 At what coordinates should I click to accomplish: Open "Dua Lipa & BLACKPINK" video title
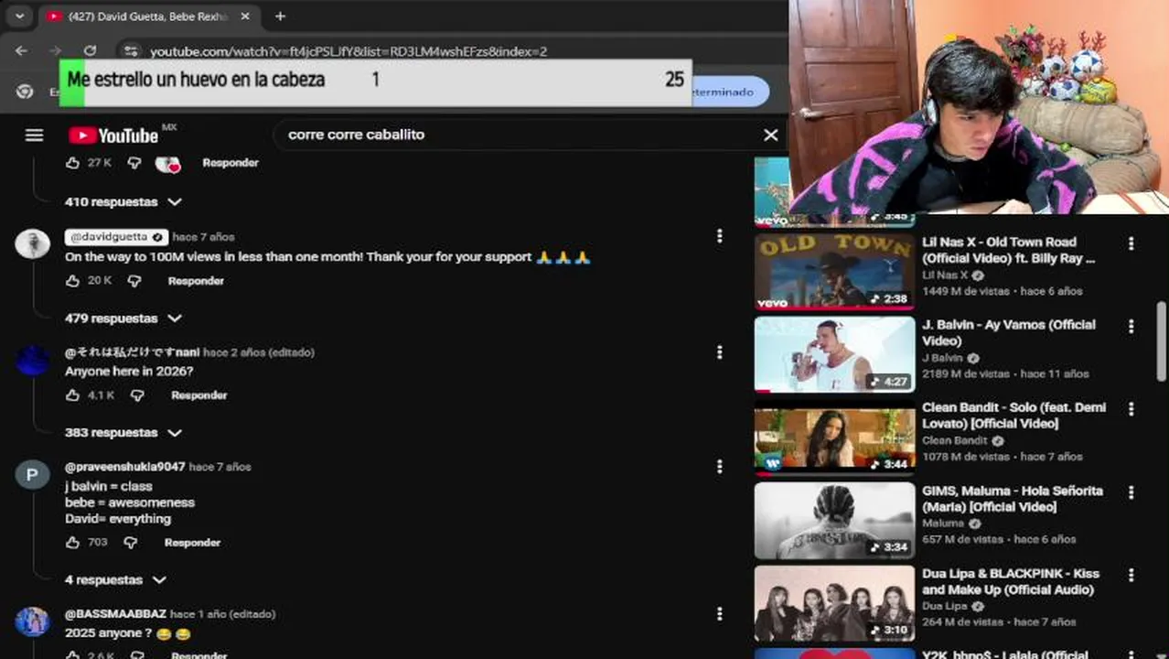point(1011,581)
